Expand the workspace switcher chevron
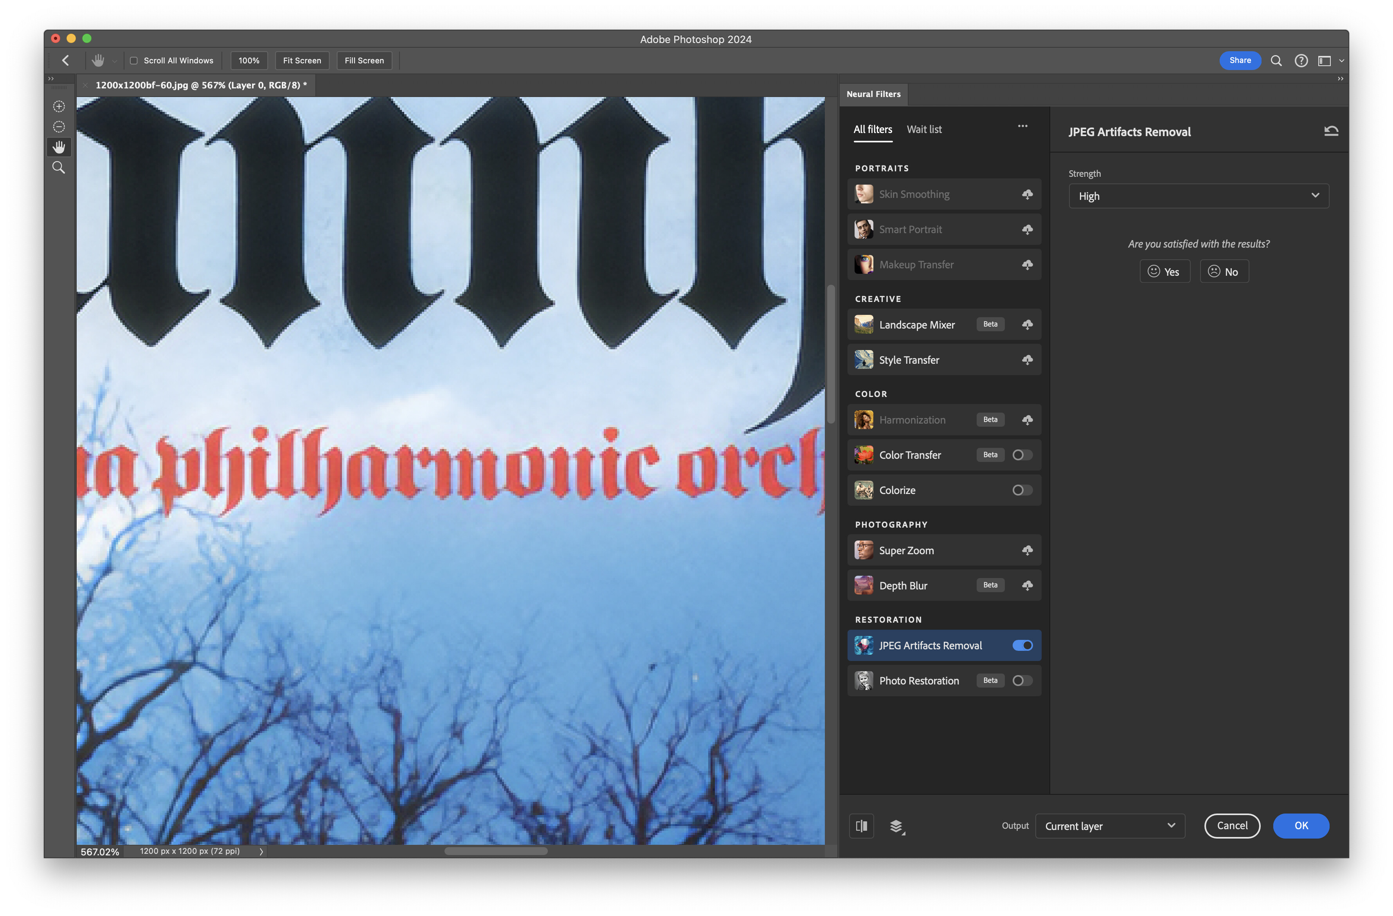The image size is (1393, 916). coord(1341,61)
